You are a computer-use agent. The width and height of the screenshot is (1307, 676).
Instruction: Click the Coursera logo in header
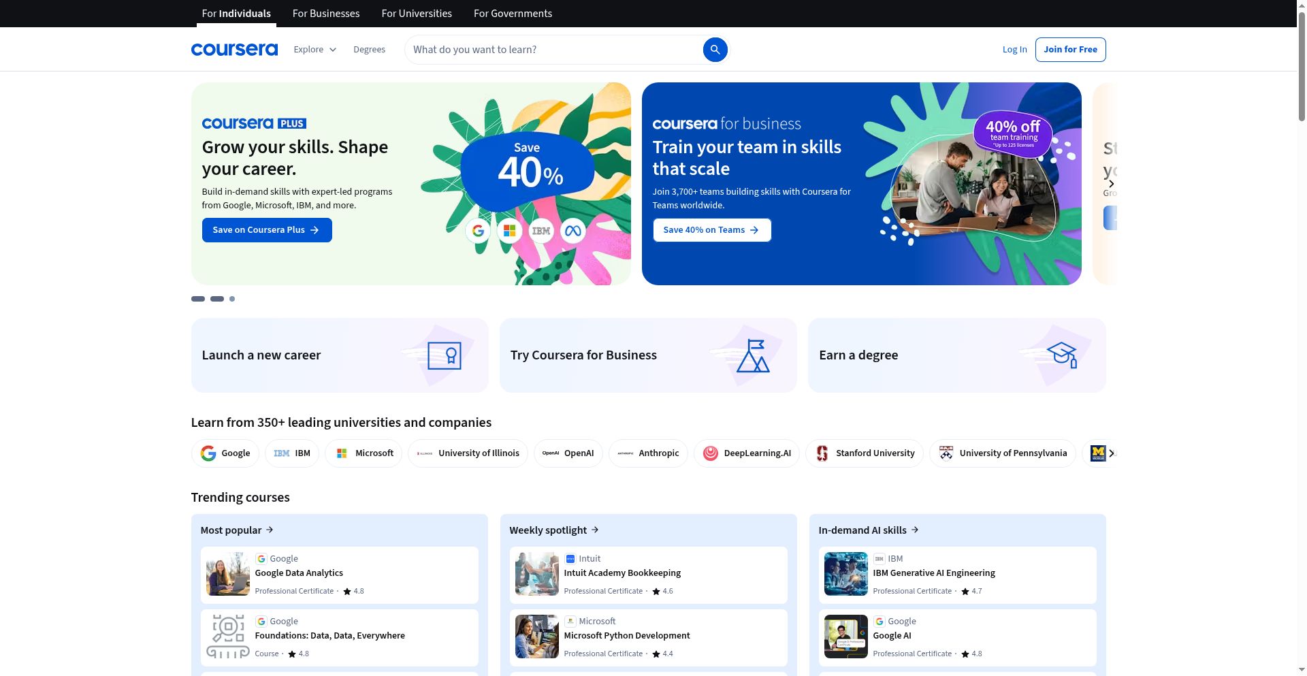(x=234, y=50)
